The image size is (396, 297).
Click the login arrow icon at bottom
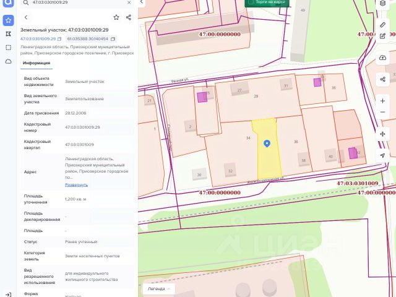tap(8, 295)
